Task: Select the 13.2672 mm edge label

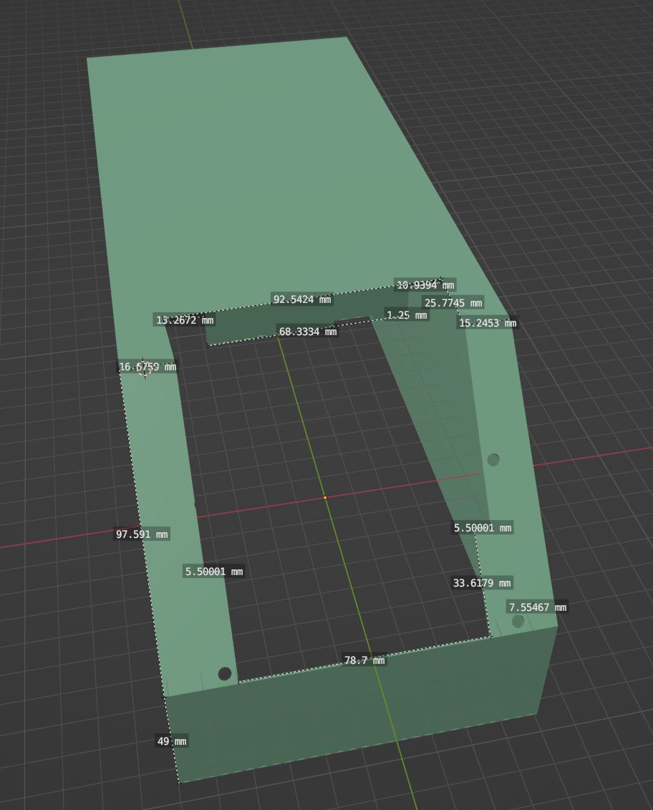Action: 184,320
